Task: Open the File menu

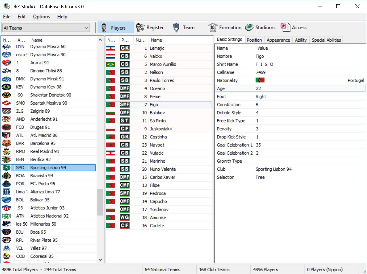Action: [x=7, y=17]
